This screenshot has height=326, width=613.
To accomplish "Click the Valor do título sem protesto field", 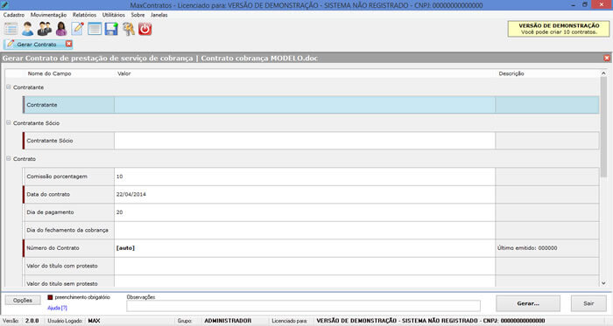I will pos(305,281).
